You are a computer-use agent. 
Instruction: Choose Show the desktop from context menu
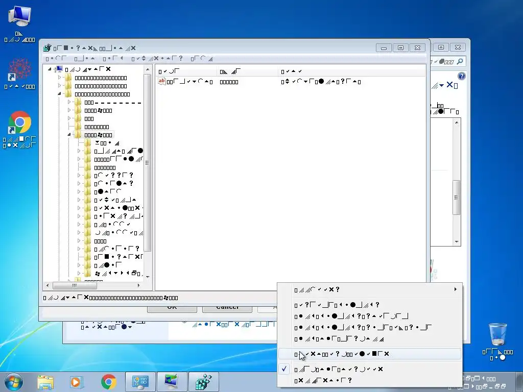coord(370,339)
